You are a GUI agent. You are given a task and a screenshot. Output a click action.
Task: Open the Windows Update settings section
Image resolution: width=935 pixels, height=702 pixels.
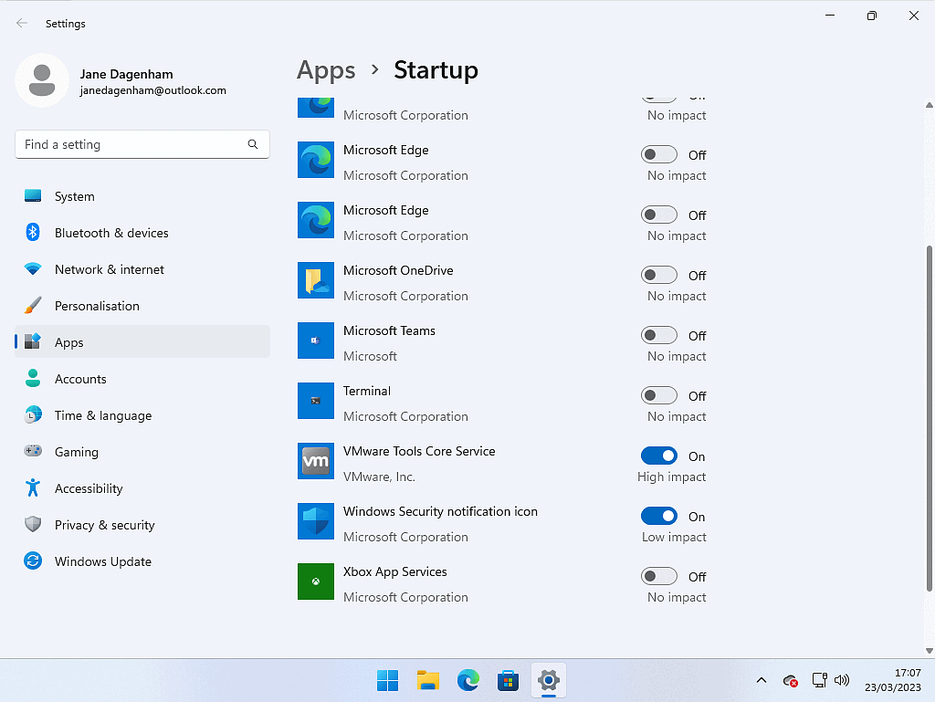pos(102,562)
